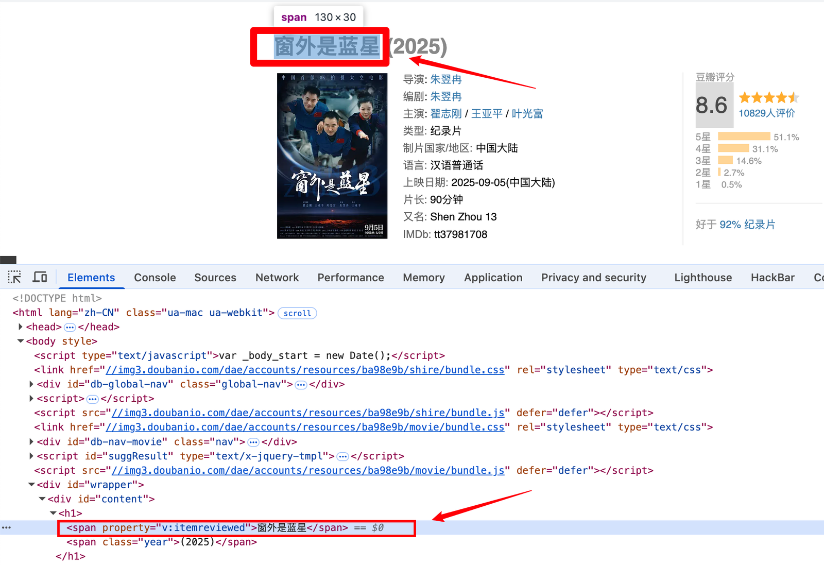Expand the db-nav-movie div node
This screenshot has height=565, width=824.
tap(31, 442)
